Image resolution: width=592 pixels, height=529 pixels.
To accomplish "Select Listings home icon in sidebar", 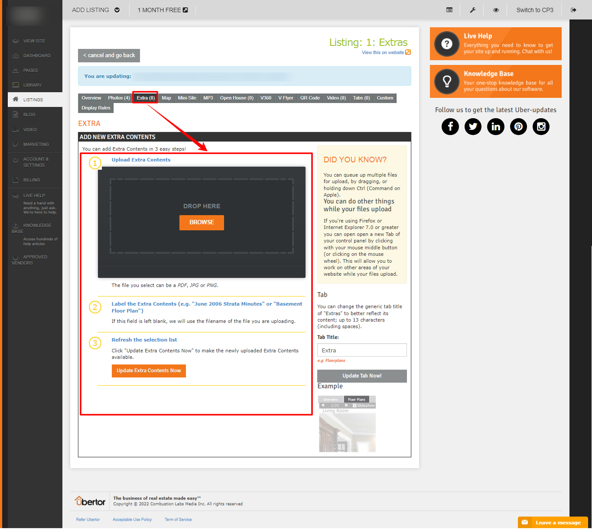I will coord(16,99).
